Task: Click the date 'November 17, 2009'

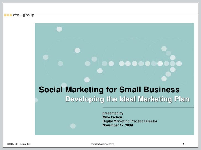Action: coord(118,125)
